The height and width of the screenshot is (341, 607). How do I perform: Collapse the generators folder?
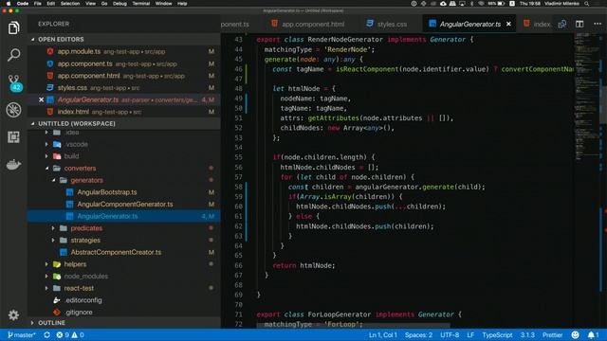click(124, 180)
